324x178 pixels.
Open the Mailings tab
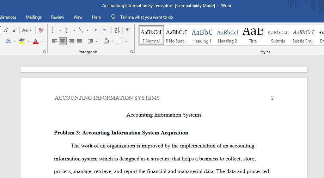[34, 17]
